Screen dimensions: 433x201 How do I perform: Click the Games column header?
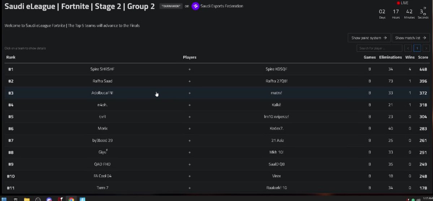[369, 57]
